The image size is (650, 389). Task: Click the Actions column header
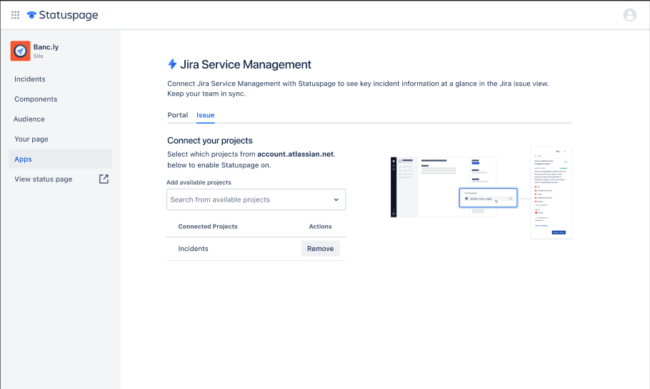(x=320, y=226)
